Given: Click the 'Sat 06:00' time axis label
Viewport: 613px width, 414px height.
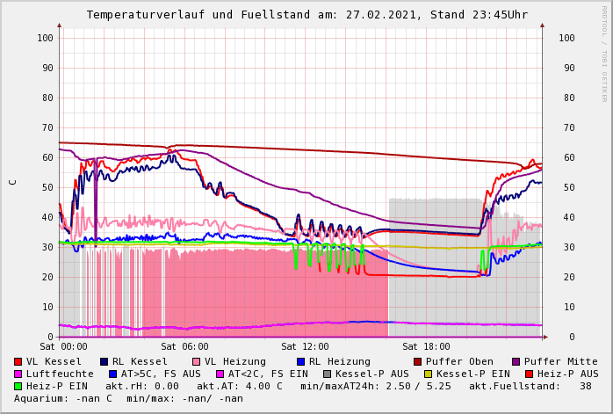Looking at the screenshot, I should (184, 346).
